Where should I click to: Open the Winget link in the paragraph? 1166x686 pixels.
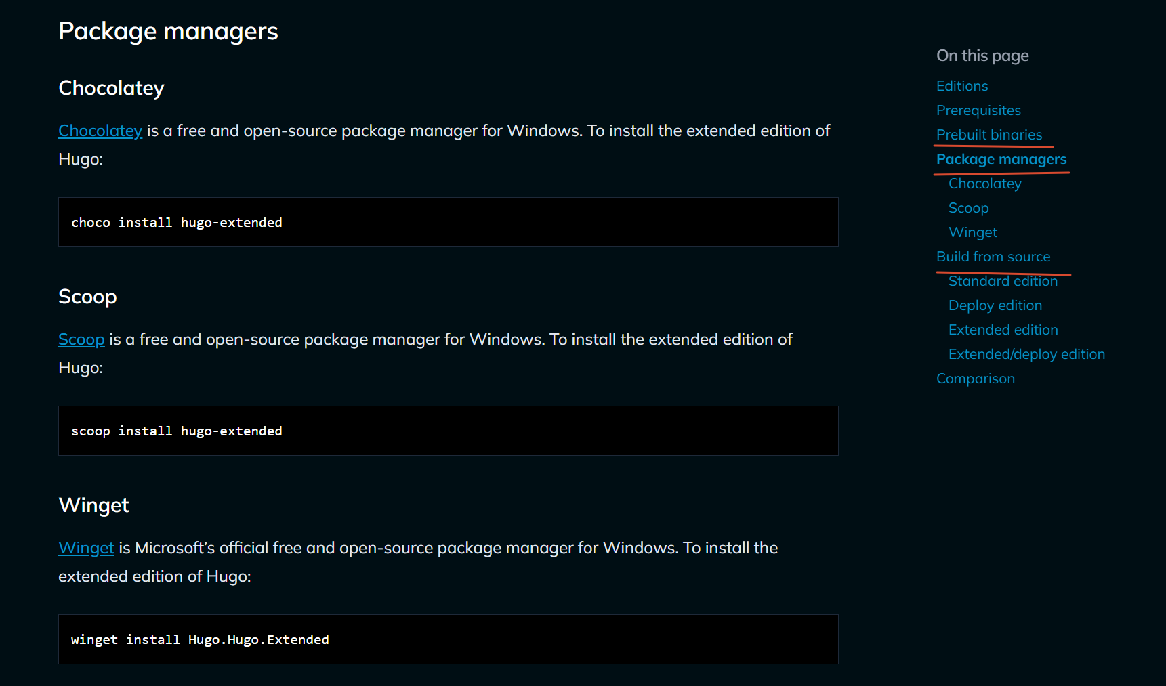(x=86, y=548)
